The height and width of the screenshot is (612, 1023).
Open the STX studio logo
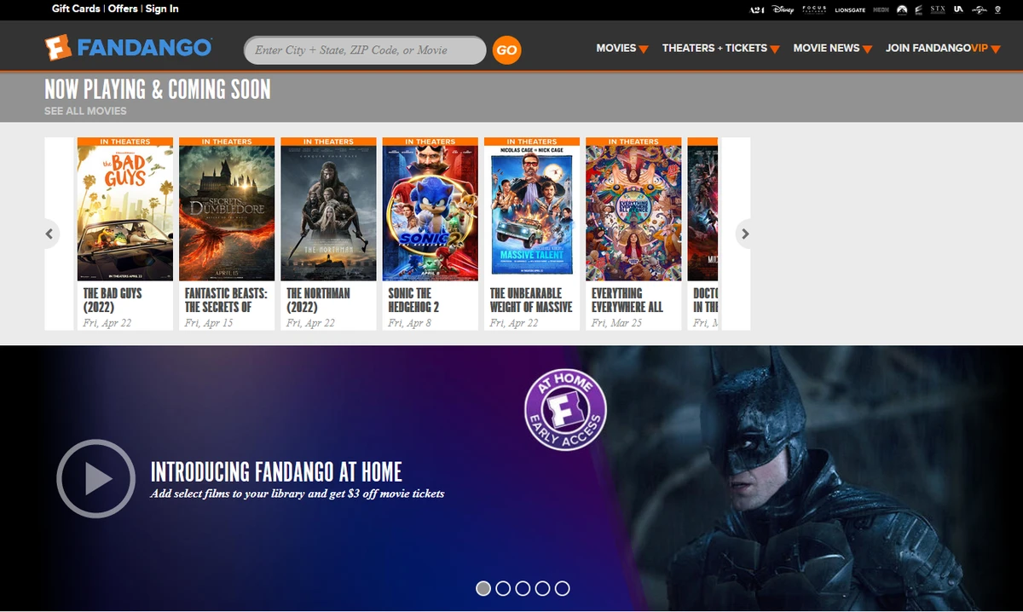938,10
